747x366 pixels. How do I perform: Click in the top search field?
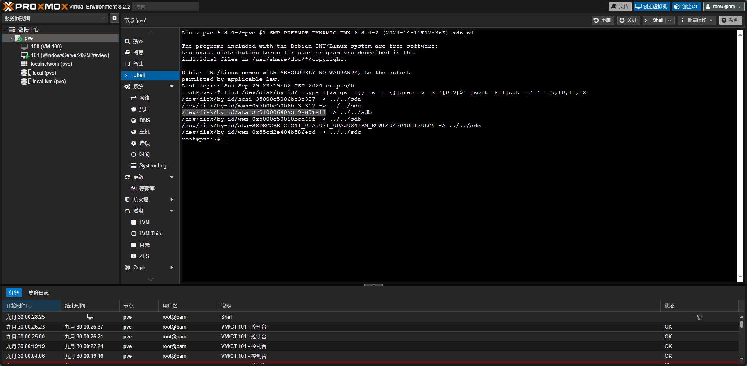pyautogui.click(x=166, y=7)
